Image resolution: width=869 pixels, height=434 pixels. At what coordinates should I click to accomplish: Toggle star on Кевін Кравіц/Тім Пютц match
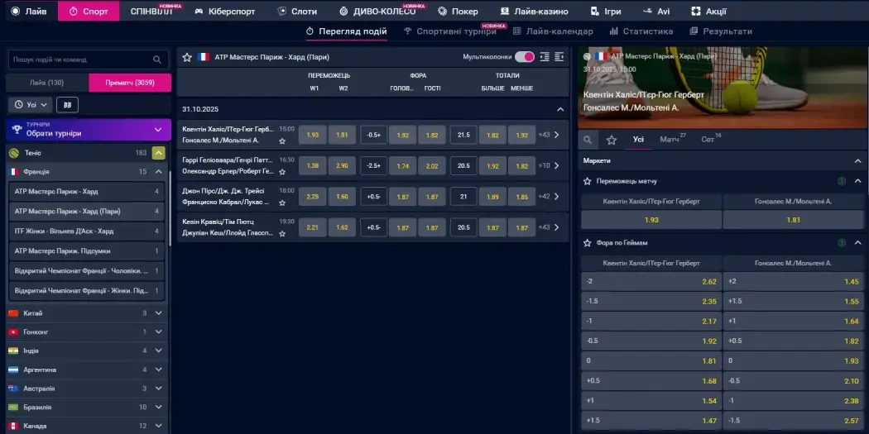click(x=282, y=233)
